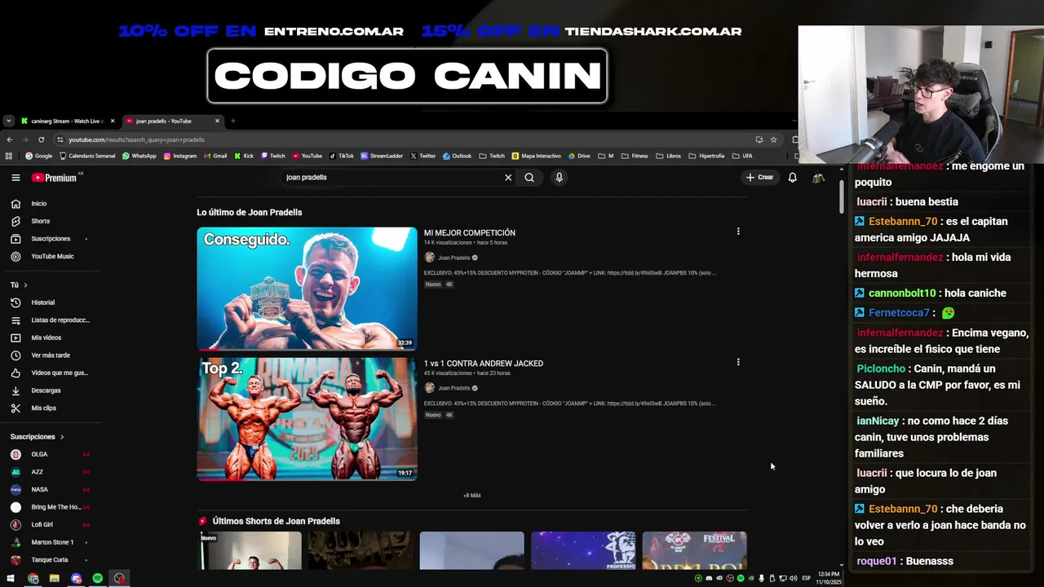Start voice search with the microphone icon

point(559,177)
